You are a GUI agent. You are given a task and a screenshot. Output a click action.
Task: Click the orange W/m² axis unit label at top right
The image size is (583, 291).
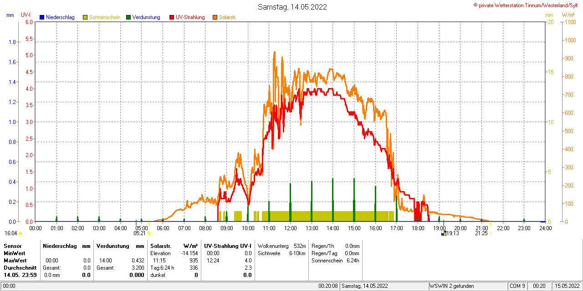568,15
